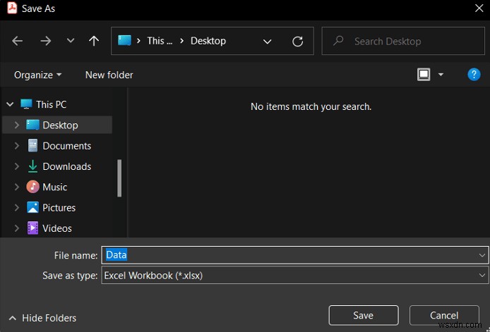Expand the Downloads tree node
490x332 pixels.
[x=16, y=166]
